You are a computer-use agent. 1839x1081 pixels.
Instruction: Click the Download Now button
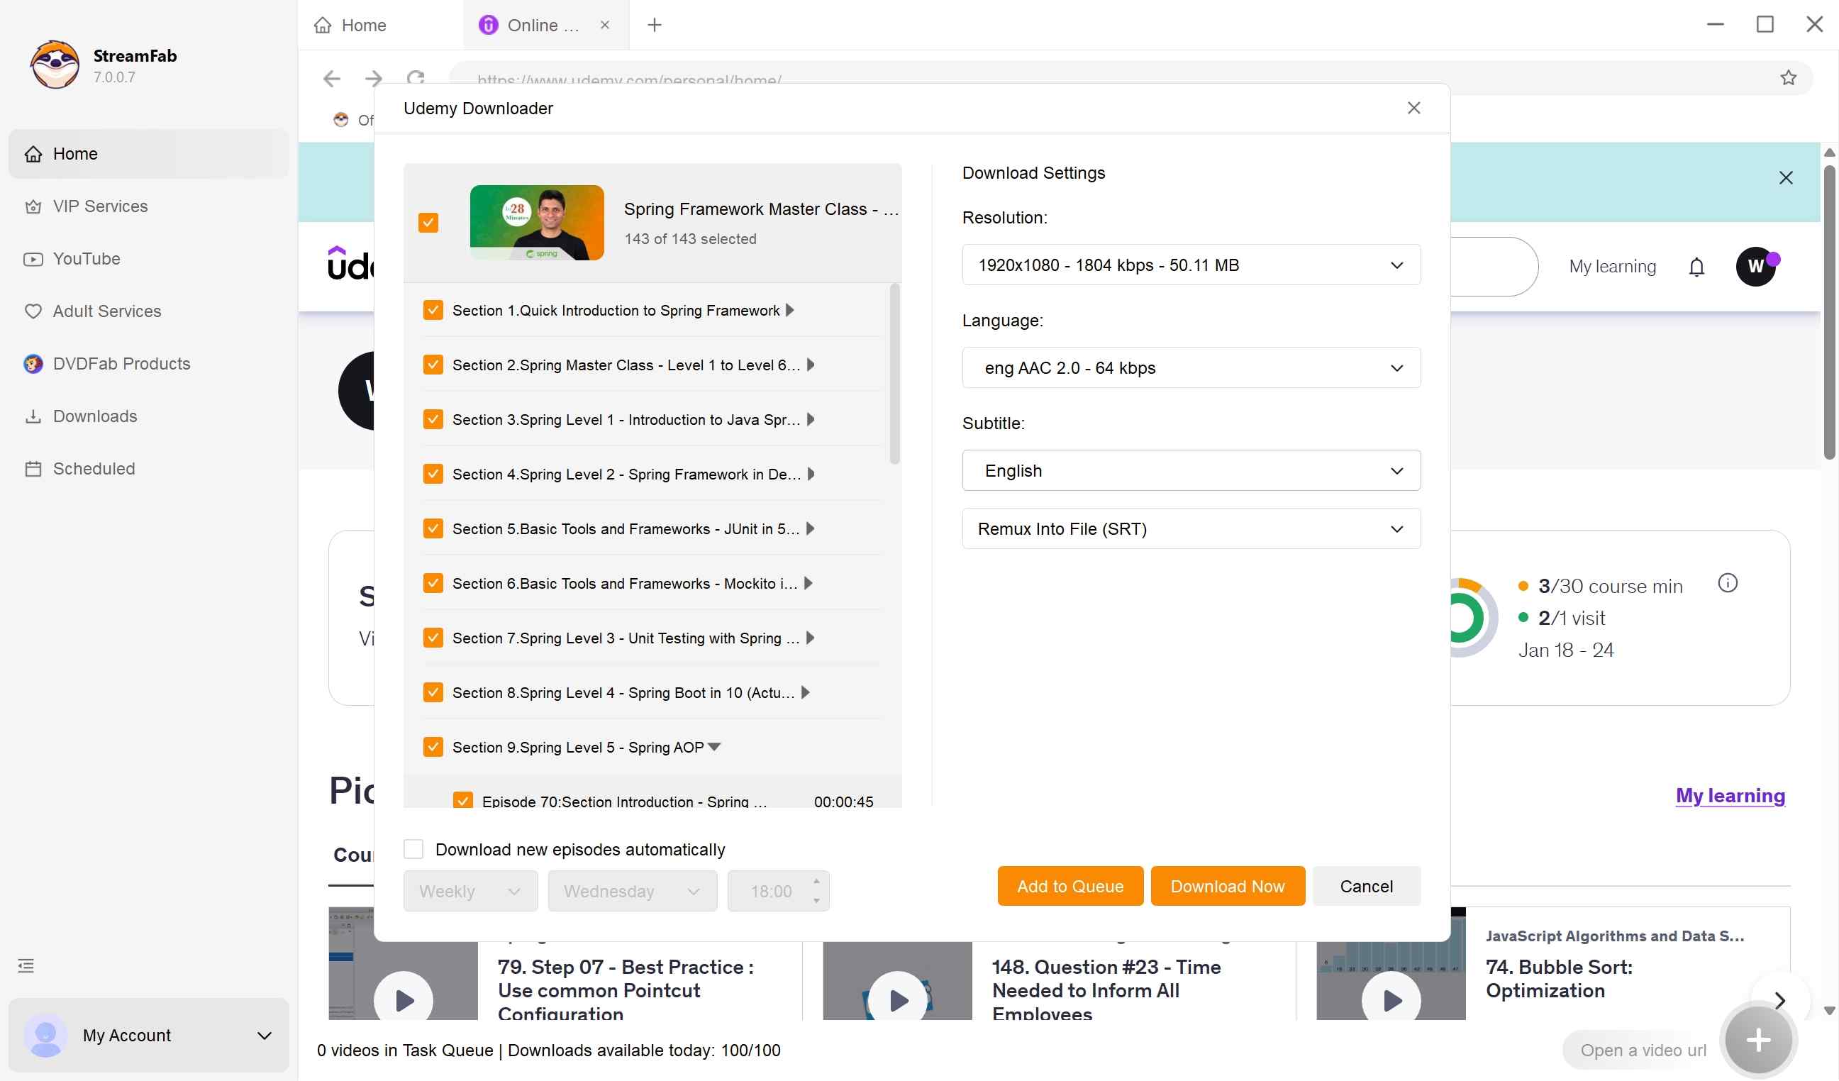click(x=1227, y=885)
